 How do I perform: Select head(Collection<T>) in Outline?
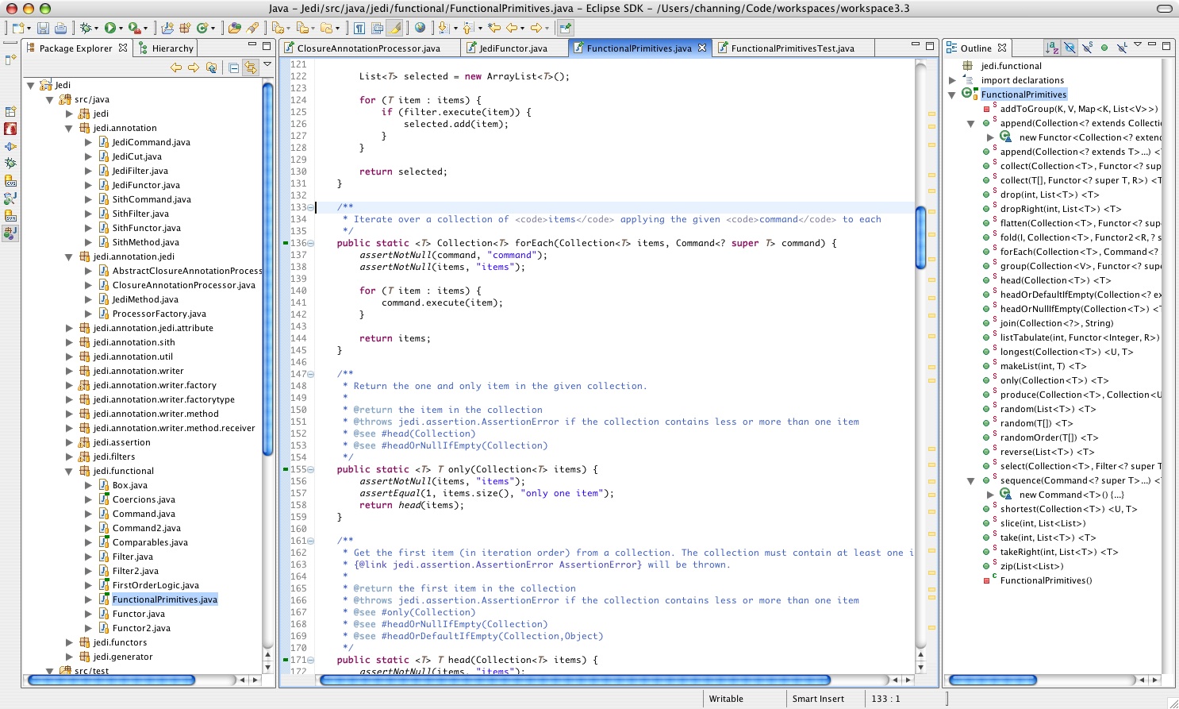point(1055,280)
